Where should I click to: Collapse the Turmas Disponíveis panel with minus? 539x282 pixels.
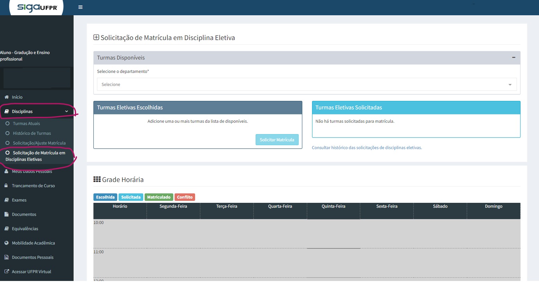(513, 58)
